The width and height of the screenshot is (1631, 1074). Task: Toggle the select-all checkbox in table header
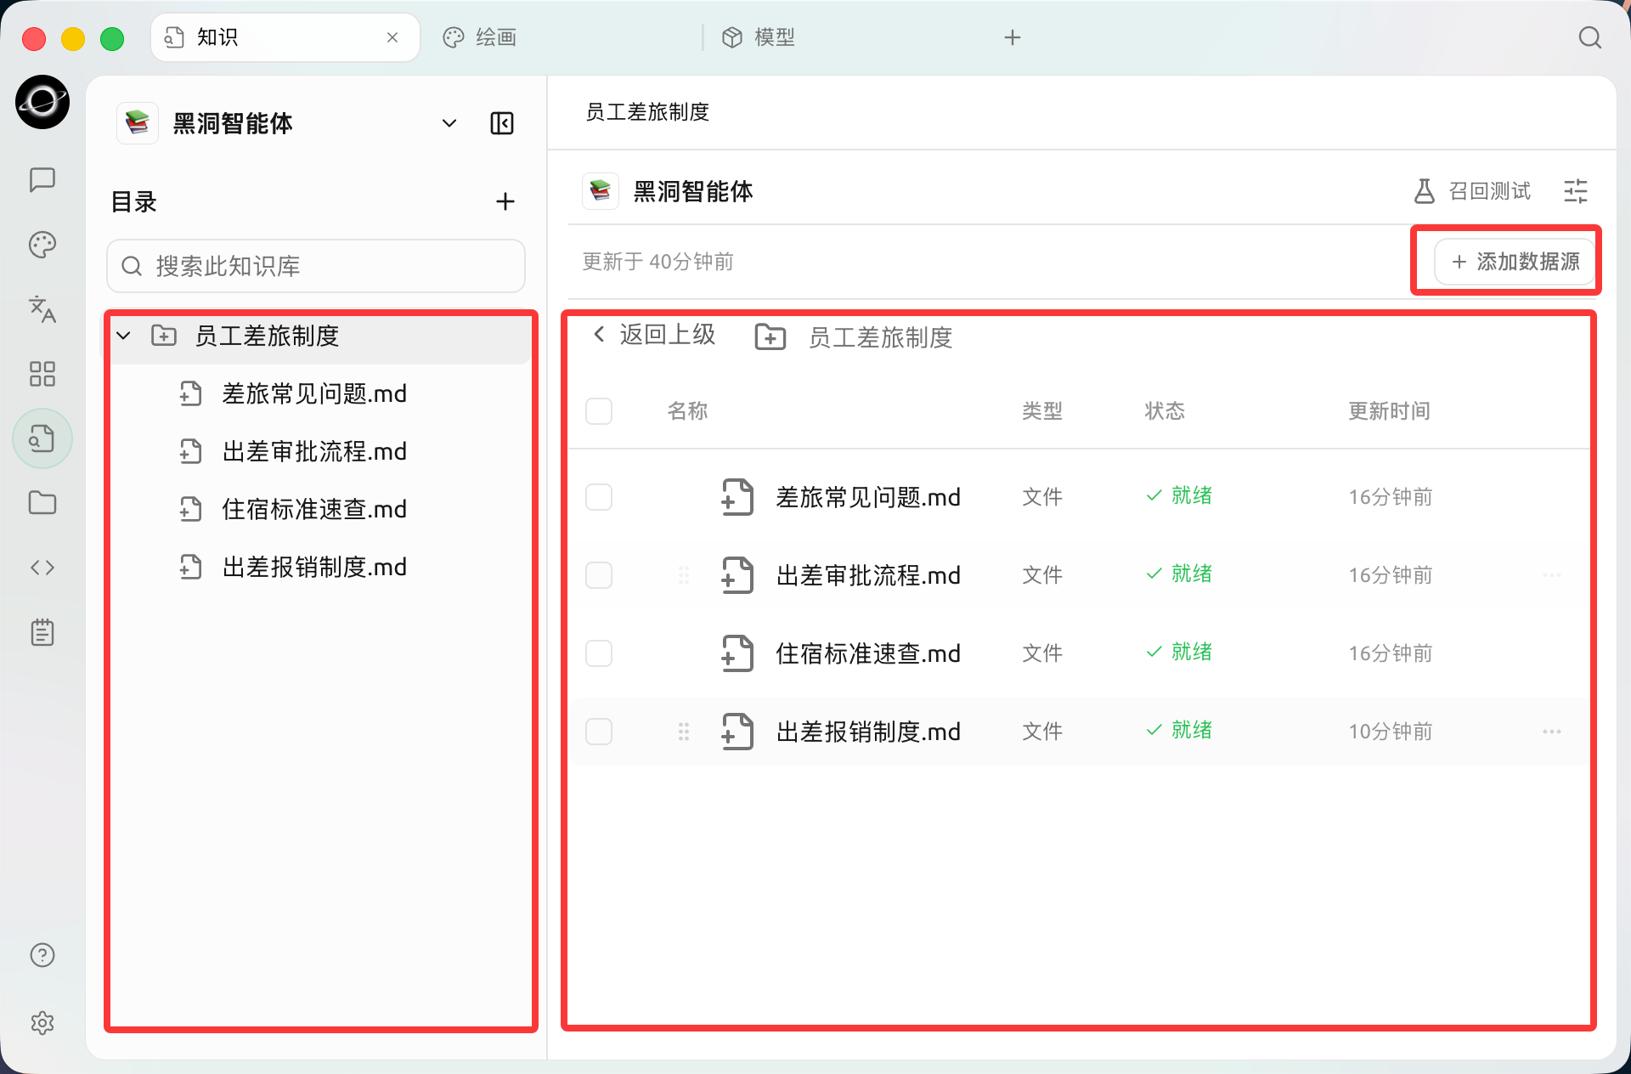pos(599,411)
